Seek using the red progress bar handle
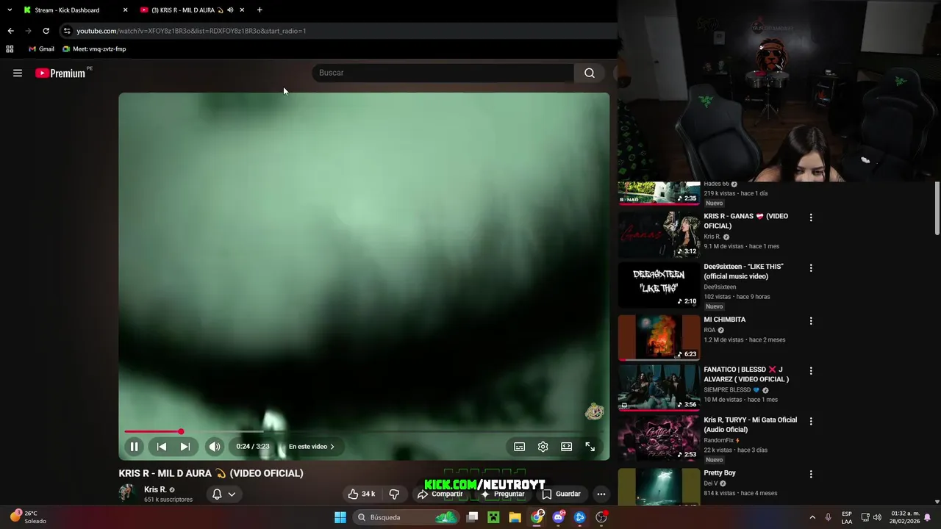 (x=181, y=431)
